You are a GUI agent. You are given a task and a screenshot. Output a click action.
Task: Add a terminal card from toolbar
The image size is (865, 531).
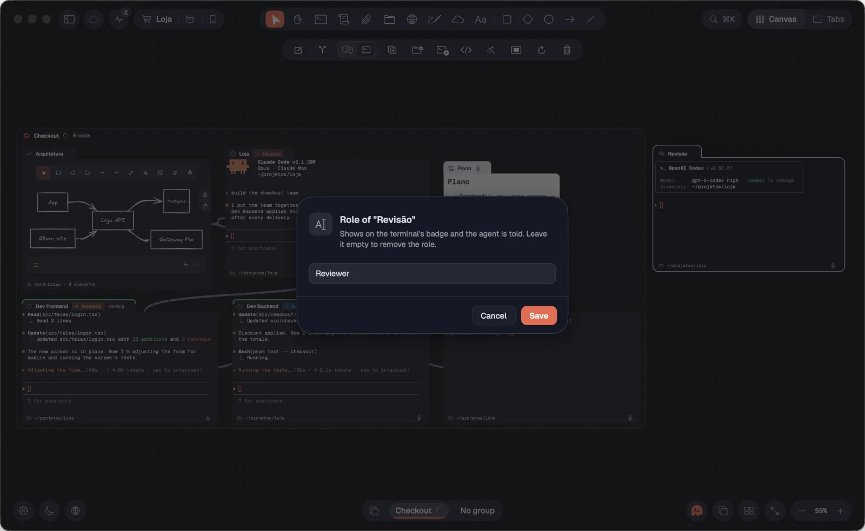click(x=321, y=19)
